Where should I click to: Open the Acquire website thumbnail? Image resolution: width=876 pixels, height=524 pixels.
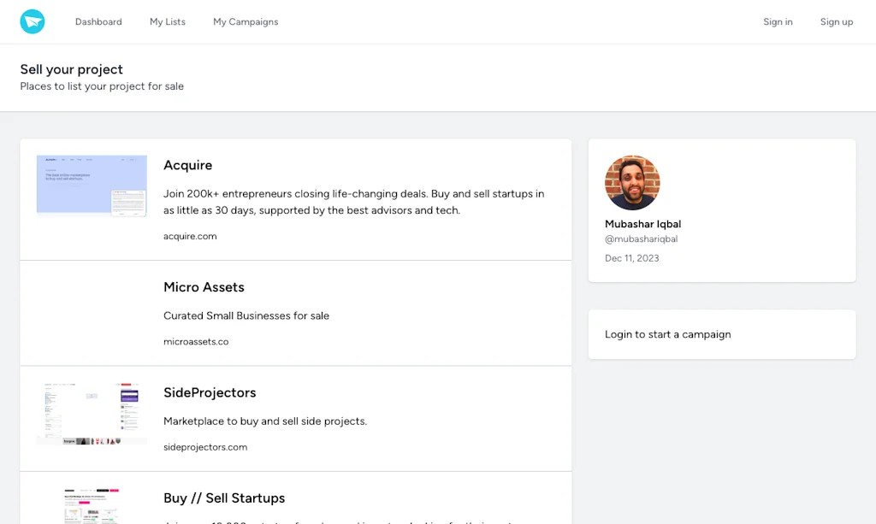point(92,185)
